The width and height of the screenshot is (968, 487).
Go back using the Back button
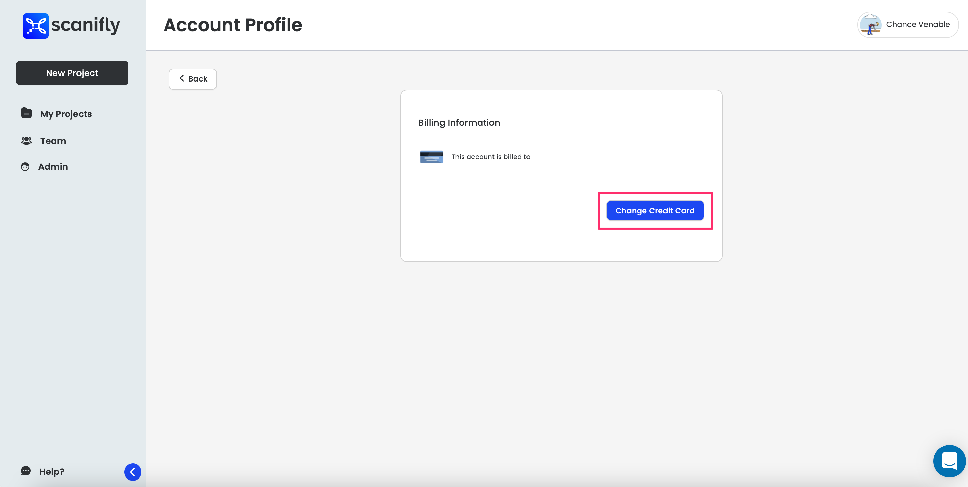pyautogui.click(x=192, y=79)
